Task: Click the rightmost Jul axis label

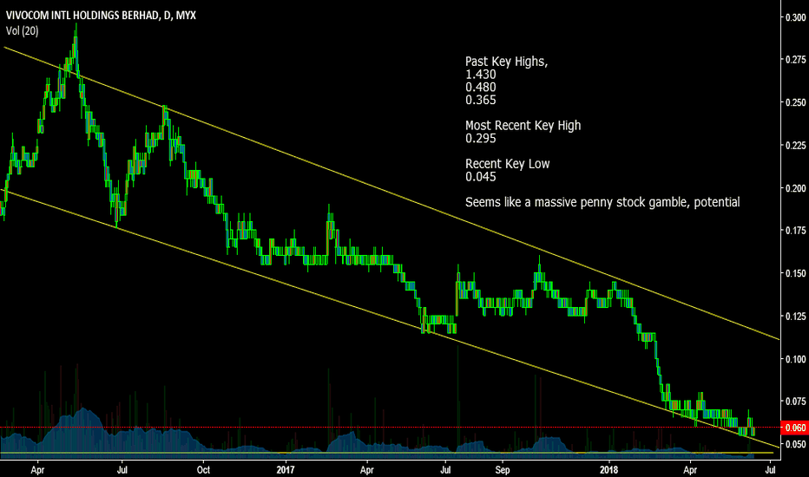Action: click(770, 470)
